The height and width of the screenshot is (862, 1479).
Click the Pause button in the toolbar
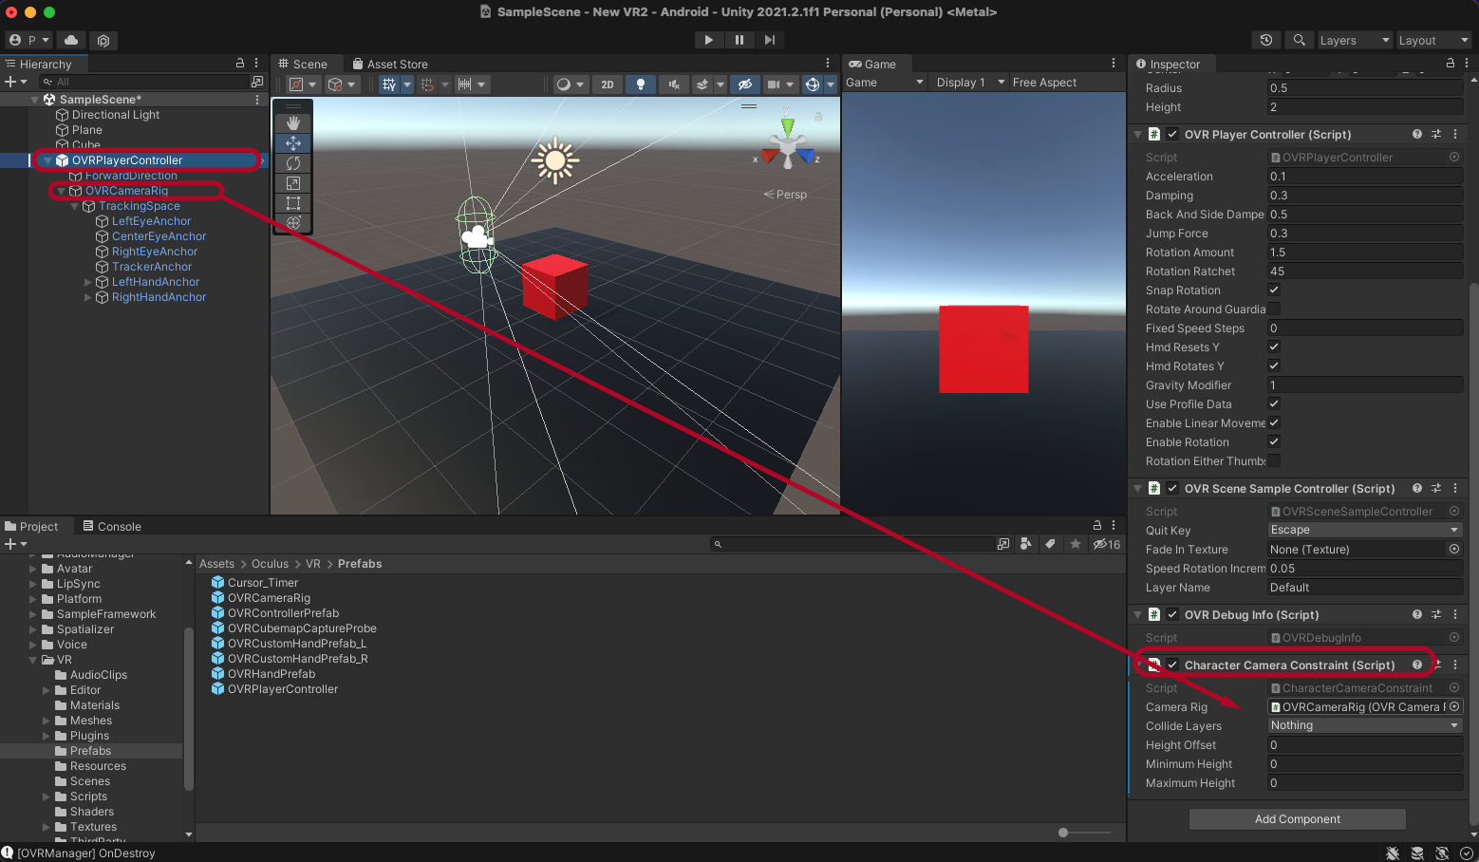click(x=739, y=40)
